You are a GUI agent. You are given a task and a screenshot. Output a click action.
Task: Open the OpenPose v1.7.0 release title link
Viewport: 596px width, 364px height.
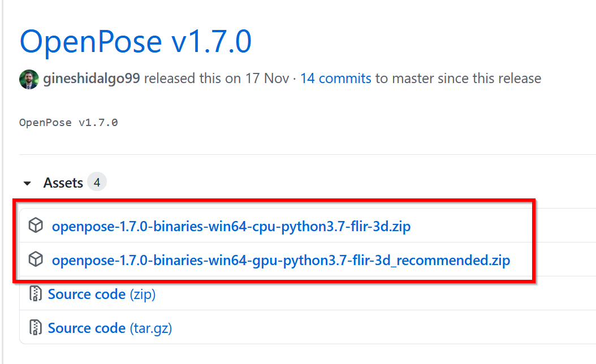coord(136,41)
